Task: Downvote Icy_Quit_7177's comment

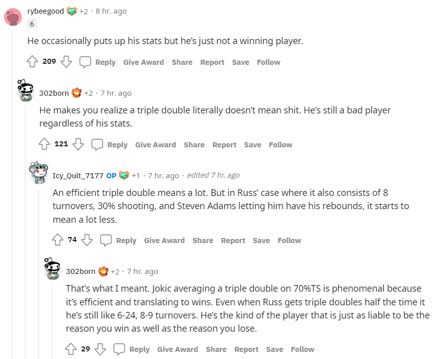Action: [87, 240]
